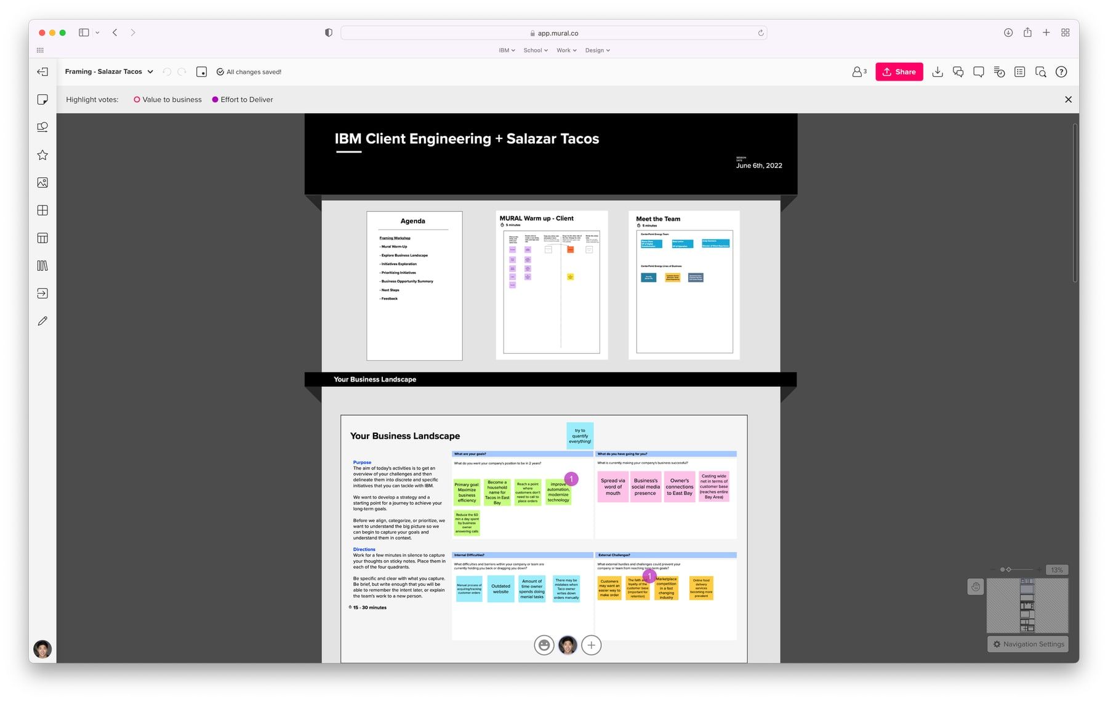Viewport: 1108px width, 701px height.
Task: Show Safari tab overview
Action: pyautogui.click(x=1066, y=33)
